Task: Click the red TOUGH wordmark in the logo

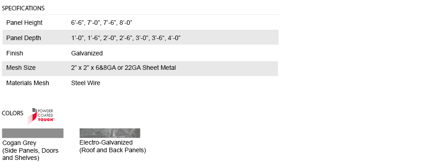Action: (46, 120)
